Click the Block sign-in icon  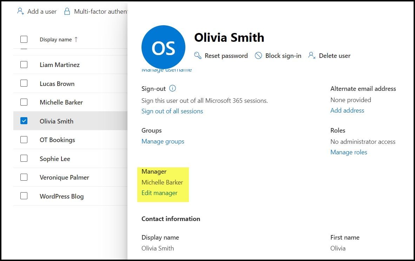pos(258,55)
